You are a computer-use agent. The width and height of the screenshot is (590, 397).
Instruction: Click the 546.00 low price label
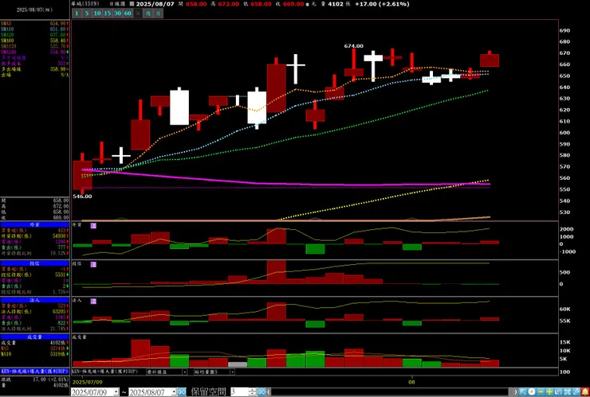click(82, 197)
